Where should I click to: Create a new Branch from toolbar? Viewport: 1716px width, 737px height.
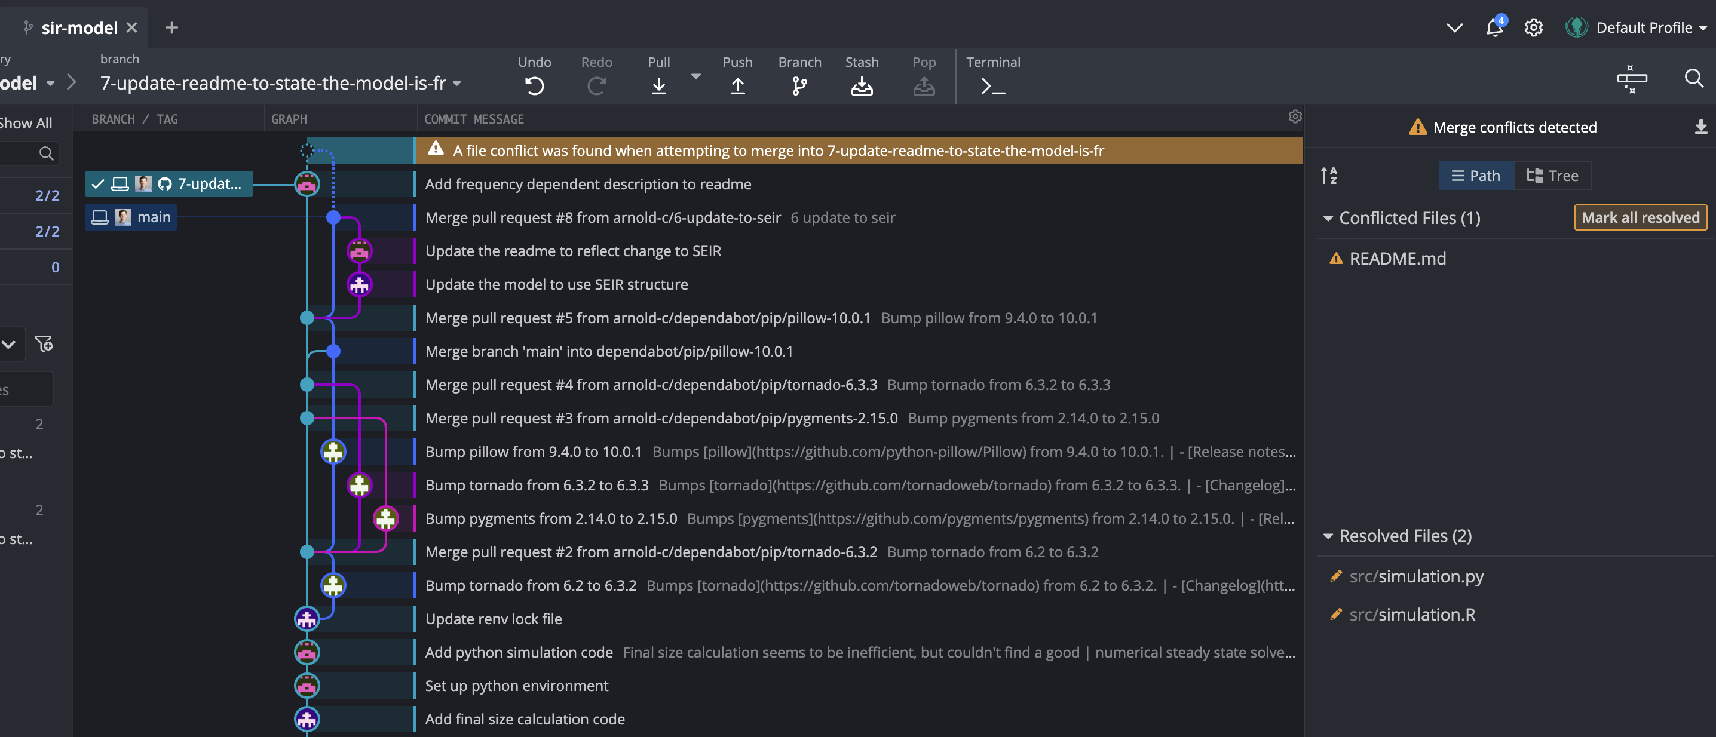(x=799, y=86)
